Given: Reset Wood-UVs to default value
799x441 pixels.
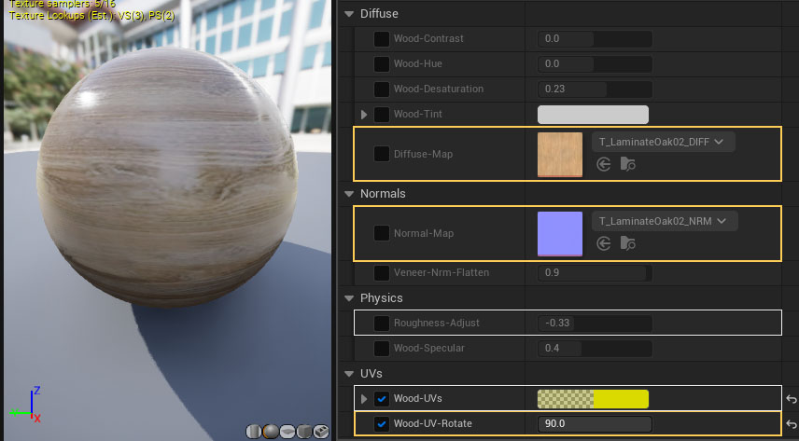Looking at the screenshot, I should 791,399.
